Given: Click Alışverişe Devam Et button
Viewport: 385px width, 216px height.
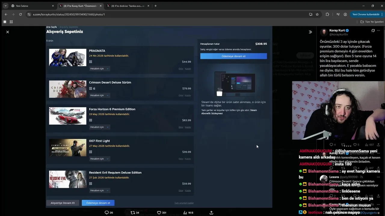Looking at the screenshot, I should [63, 203].
